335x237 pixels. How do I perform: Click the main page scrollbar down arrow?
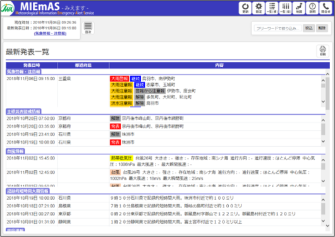(x=327, y=226)
